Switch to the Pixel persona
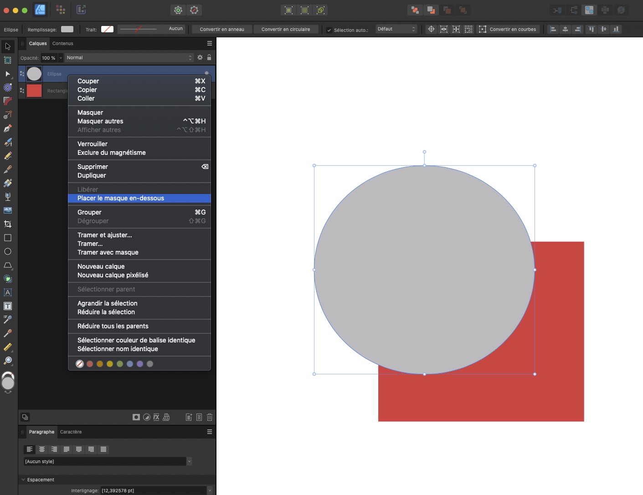This screenshot has height=495, width=643. (61, 10)
